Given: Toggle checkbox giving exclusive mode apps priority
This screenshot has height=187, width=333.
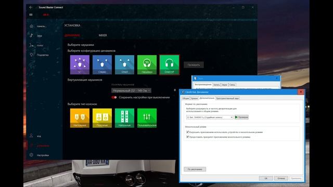Looking at the screenshot, I should [187, 137].
